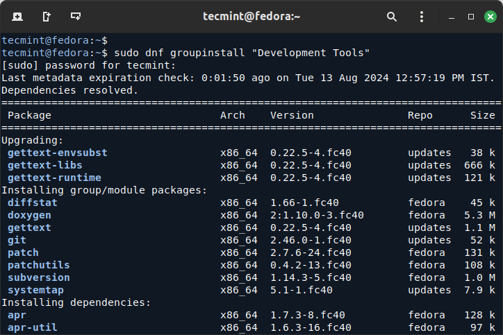Viewport: 503px width, 335px height.
Task: Click the third icon in title bar
Action: pos(75,16)
